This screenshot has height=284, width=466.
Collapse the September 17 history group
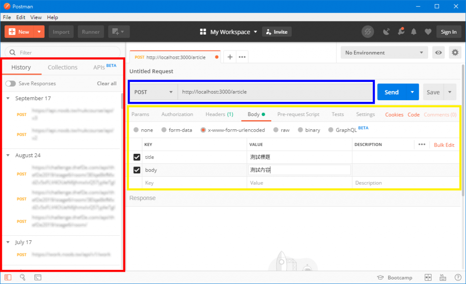click(x=8, y=98)
